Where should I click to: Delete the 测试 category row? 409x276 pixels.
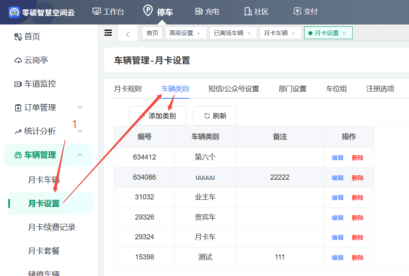(x=358, y=258)
